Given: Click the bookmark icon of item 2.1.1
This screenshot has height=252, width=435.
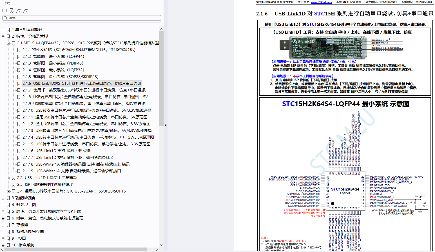Looking at the screenshot, I should pyautogui.click(x=19, y=50).
